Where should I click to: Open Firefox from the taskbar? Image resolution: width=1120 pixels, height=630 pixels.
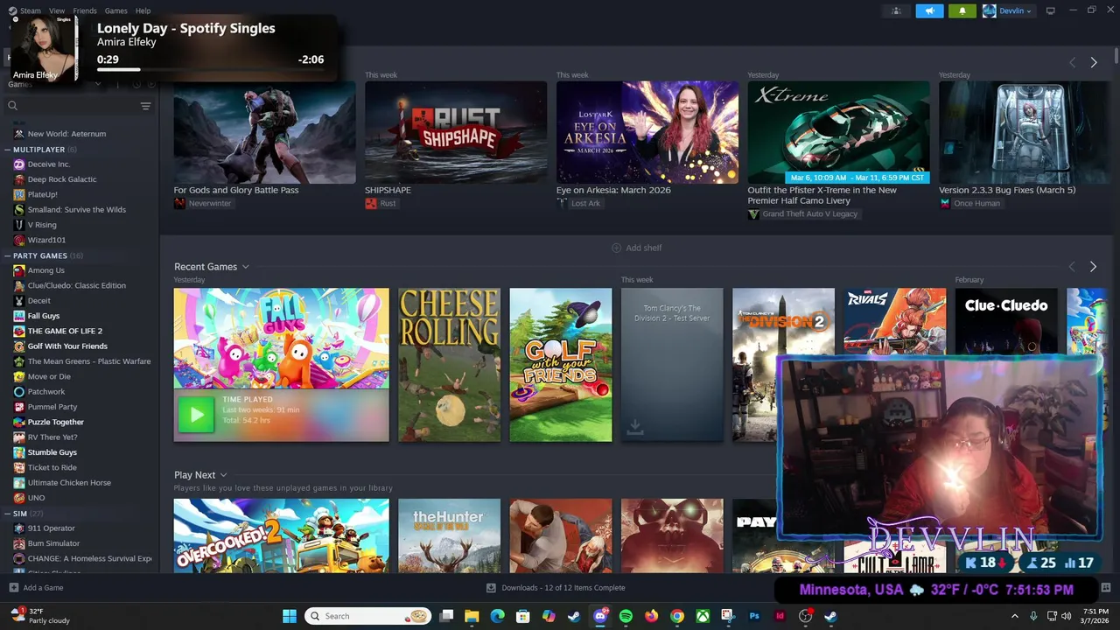coord(651,616)
